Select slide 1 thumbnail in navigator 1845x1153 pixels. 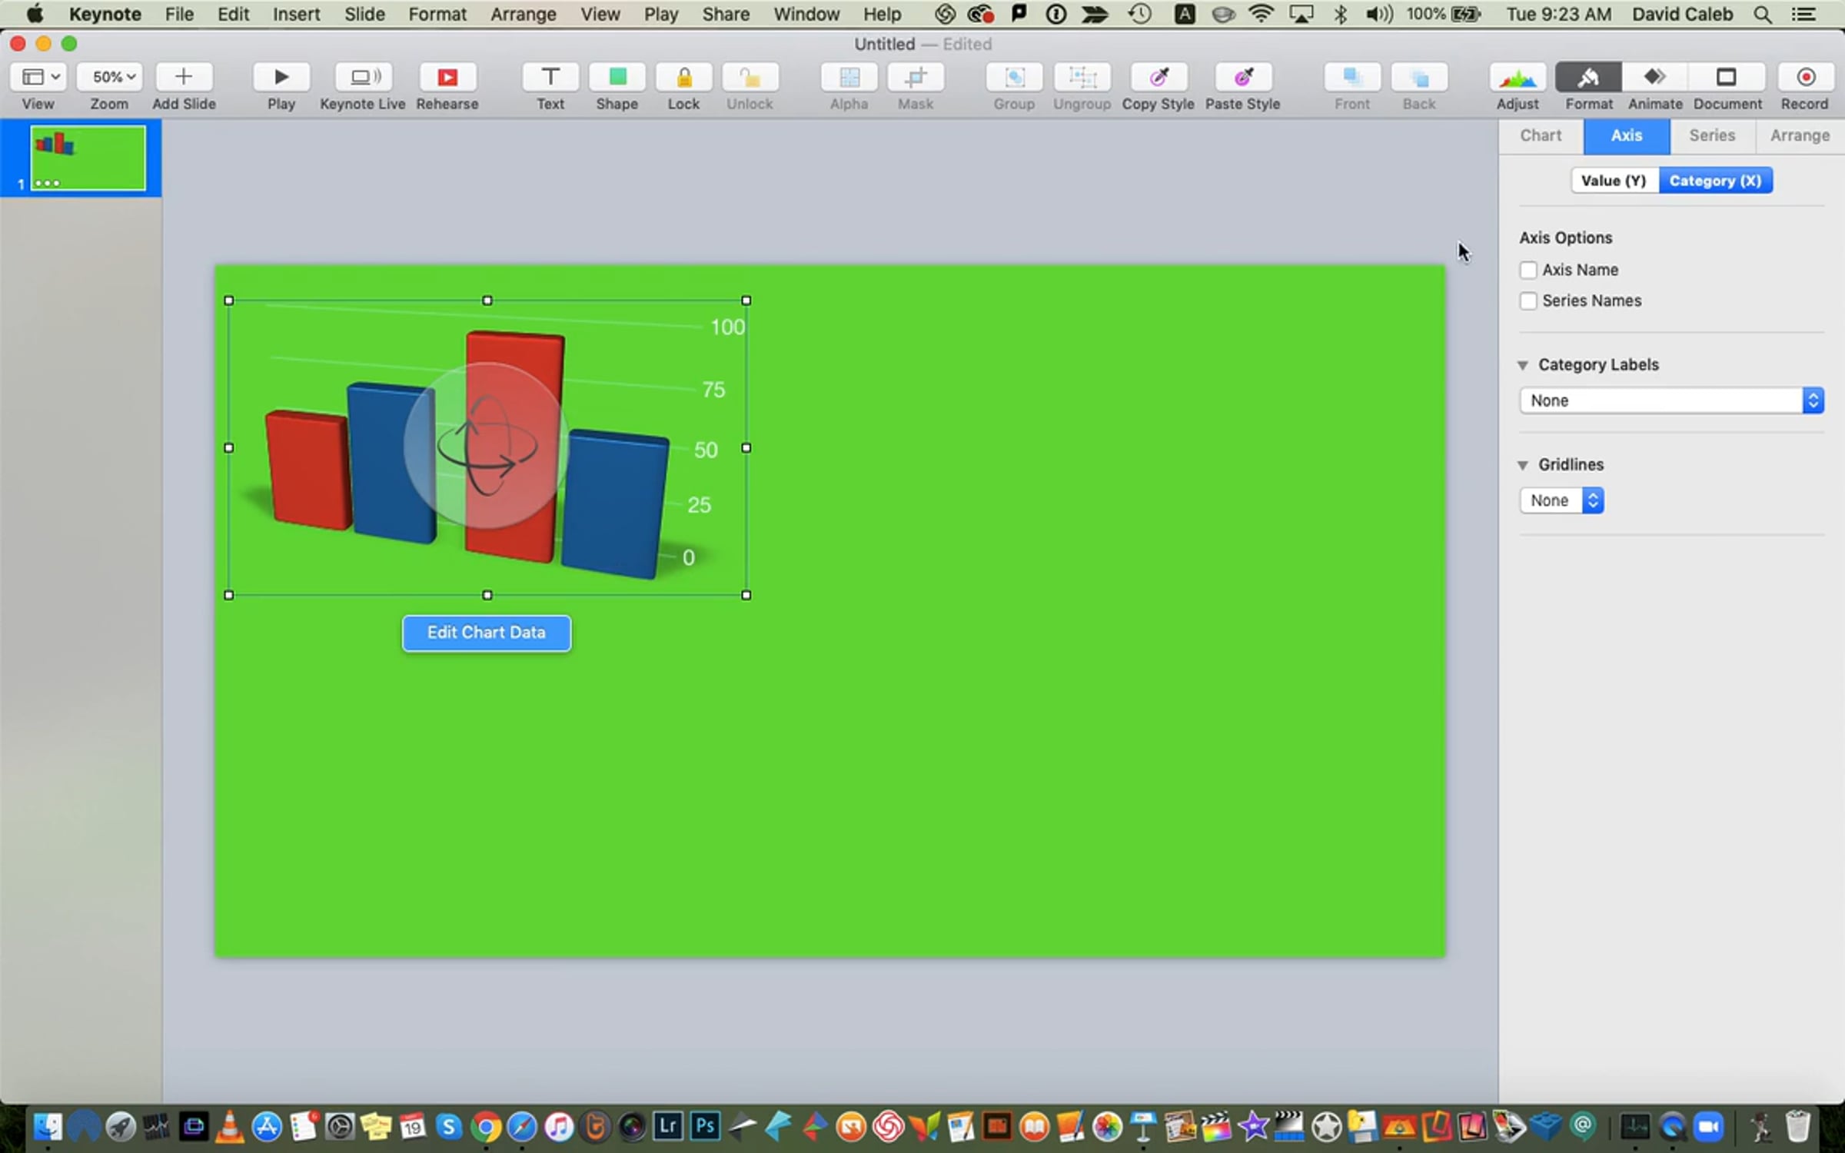88,158
